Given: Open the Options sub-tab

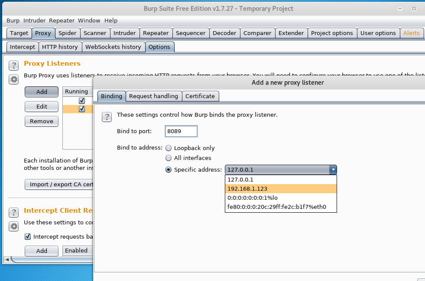Looking at the screenshot, I should click(159, 47).
